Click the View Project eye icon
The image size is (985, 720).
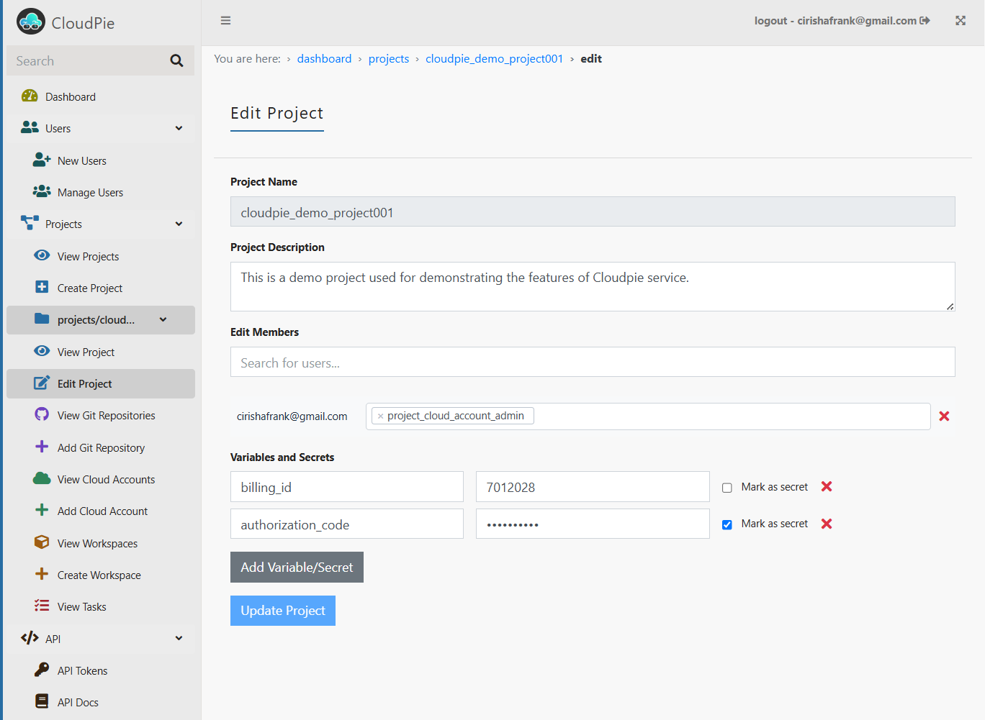pos(42,351)
